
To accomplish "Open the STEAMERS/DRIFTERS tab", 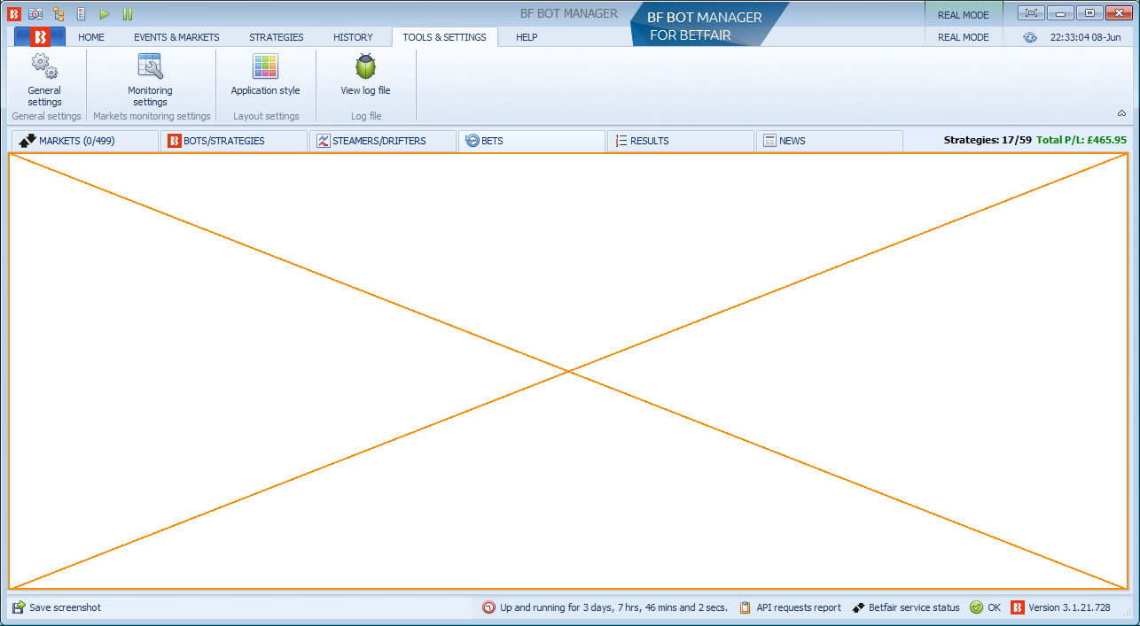I will click(x=383, y=141).
